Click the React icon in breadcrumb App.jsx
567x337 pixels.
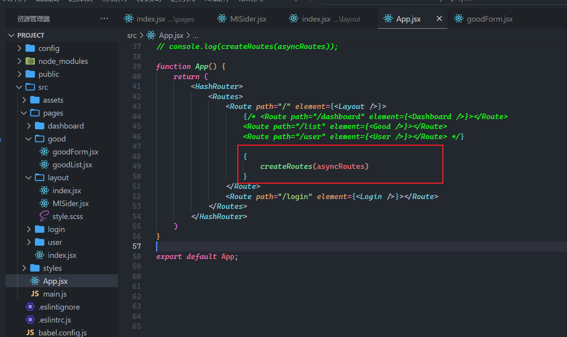151,35
